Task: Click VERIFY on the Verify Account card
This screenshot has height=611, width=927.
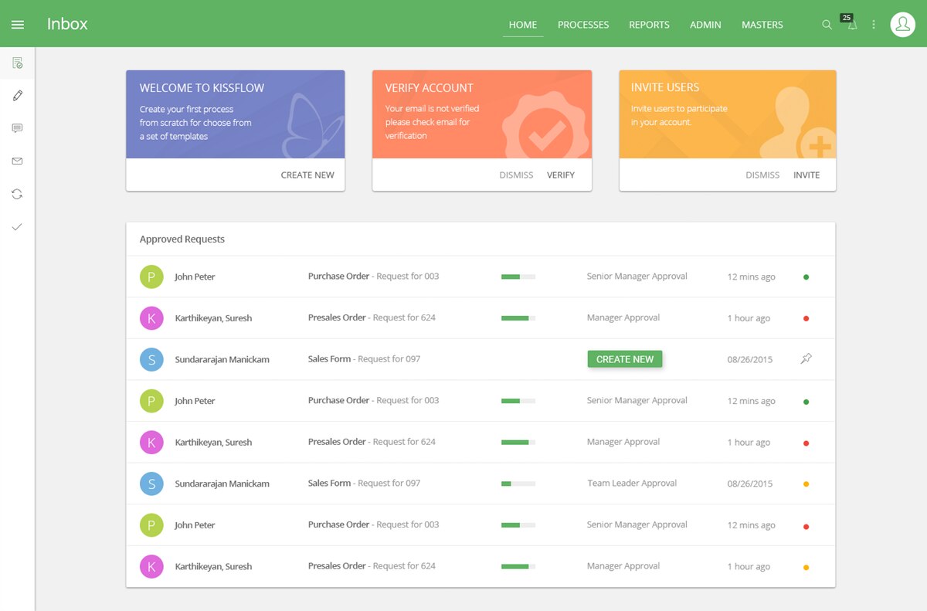Action: click(x=561, y=175)
